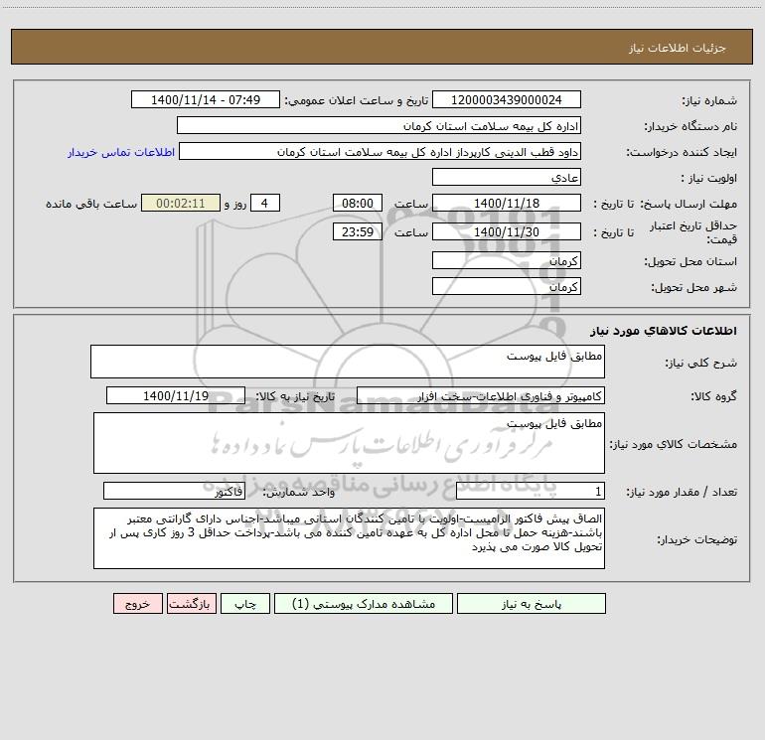The image size is (765, 740).
Task: Click the جزئیات اطلاعات نیاز header title
Action: (x=678, y=48)
